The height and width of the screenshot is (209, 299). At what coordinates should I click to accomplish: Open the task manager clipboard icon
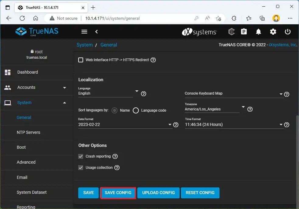pyautogui.click(x=244, y=32)
